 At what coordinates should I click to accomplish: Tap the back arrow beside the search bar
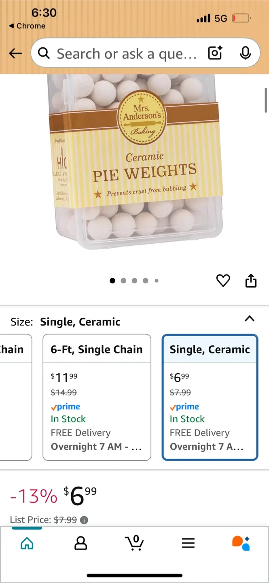pyautogui.click(x=15, y=53)
